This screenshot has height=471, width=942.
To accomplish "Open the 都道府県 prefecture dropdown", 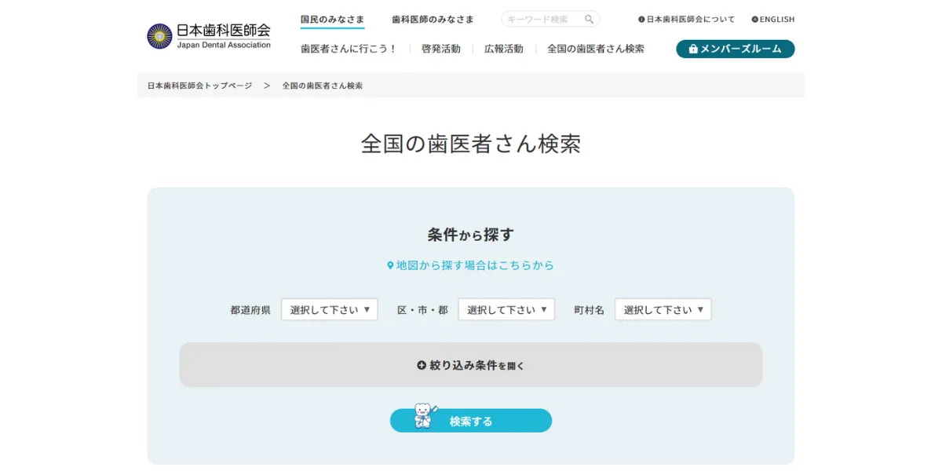I will coord(330,309).
